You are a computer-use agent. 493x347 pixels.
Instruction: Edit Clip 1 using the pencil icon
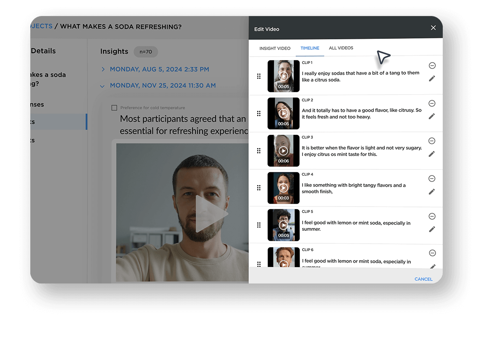(x=432, y=79)
